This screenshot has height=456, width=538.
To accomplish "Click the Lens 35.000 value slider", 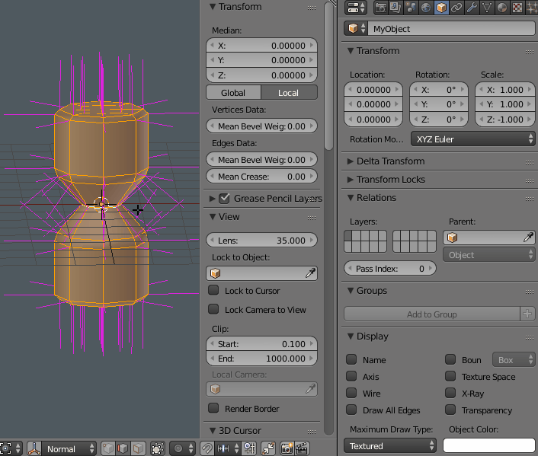I will pos(261,240).
